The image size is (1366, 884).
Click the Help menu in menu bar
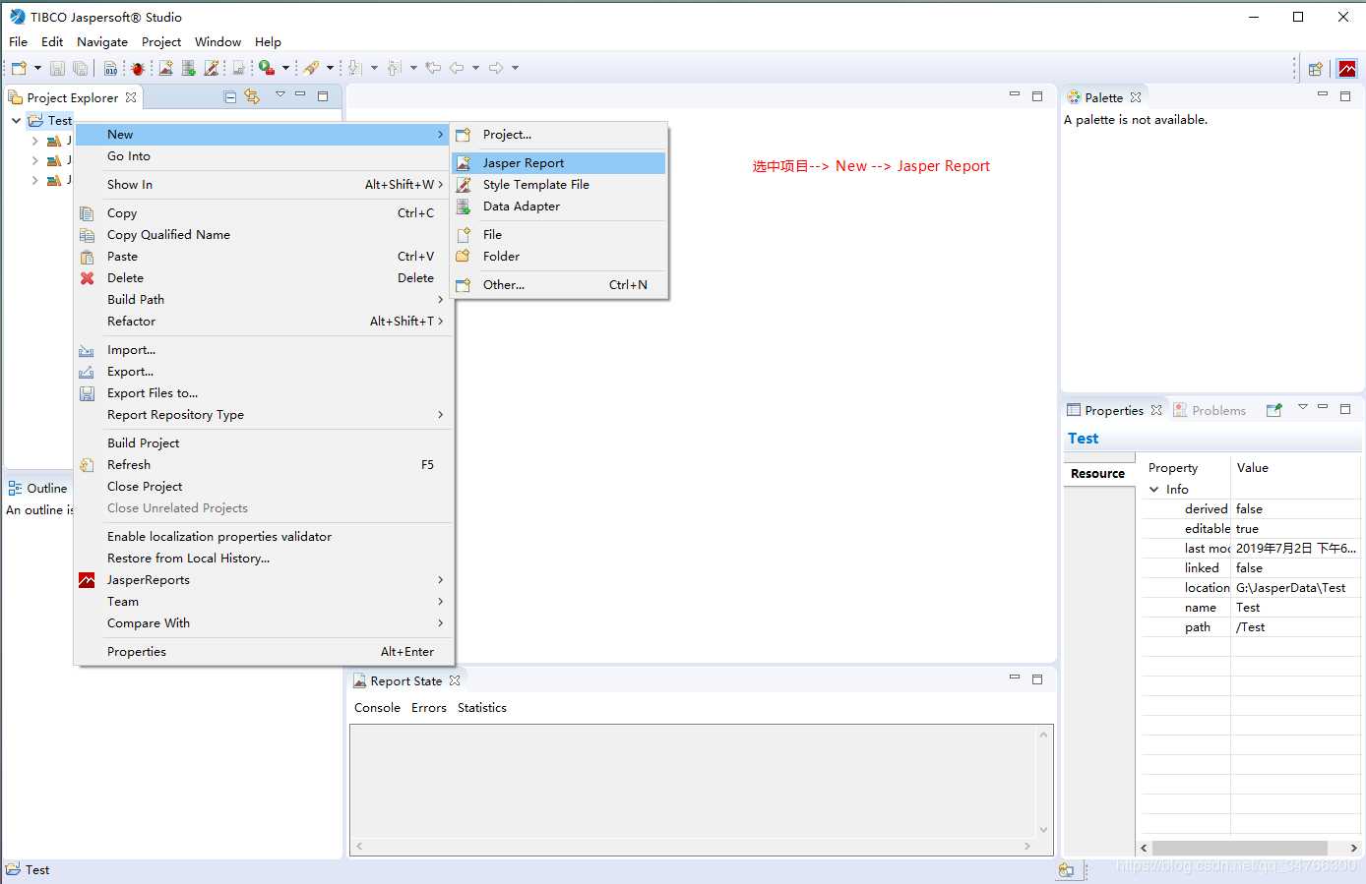pyautogui.click(x=268, y=41)
